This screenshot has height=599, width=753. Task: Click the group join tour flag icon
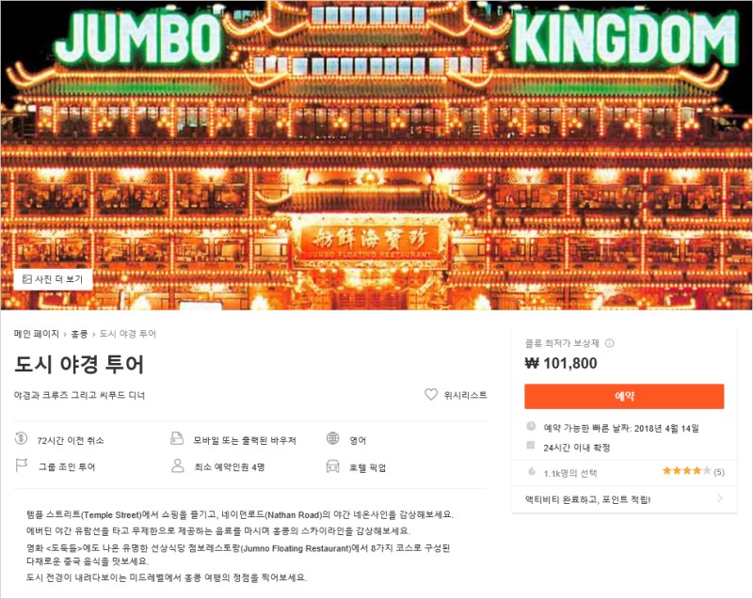tap(21, 465)
